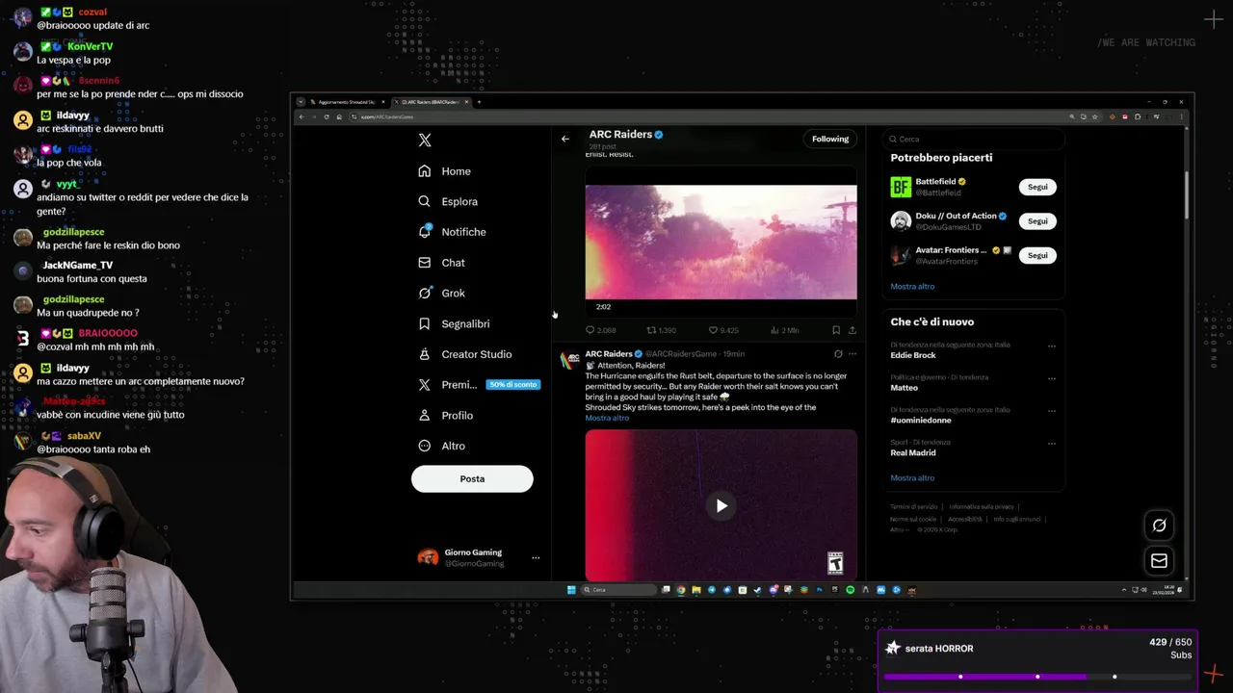Open Notifiche in X sidebar
Image resolution: width=1233 pixels, height=693 pixels.
[x=452, y=232]
